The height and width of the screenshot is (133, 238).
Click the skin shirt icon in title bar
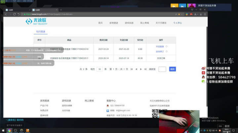coord(192,10)
